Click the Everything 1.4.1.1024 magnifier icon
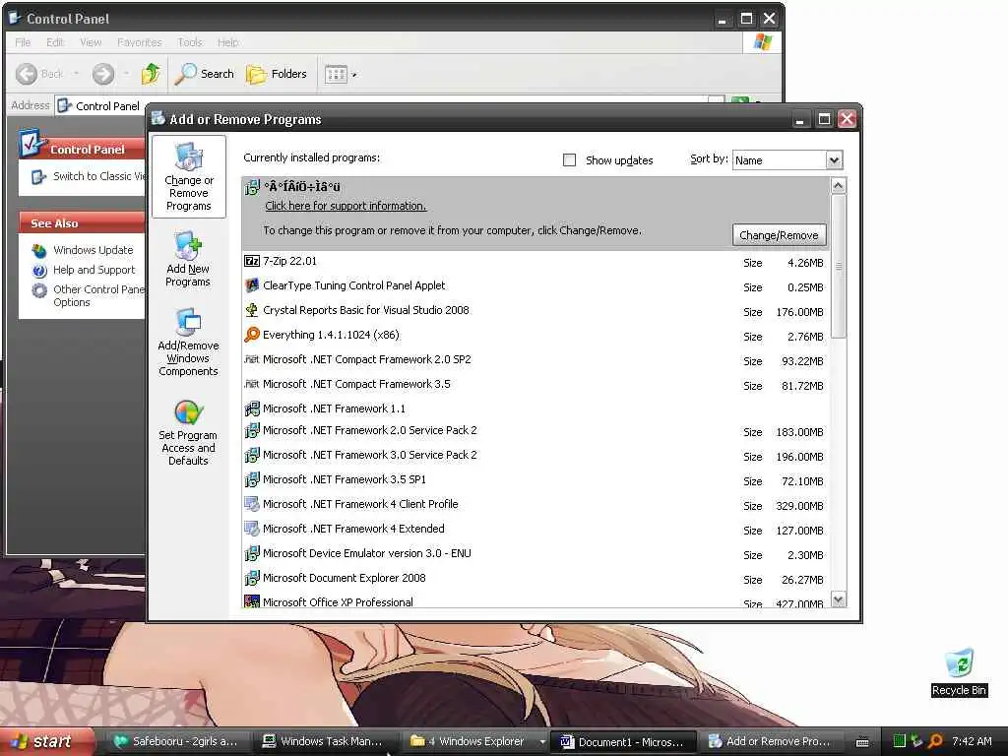This screenshot has height=756, width=1008. click(x=252, y=335)
